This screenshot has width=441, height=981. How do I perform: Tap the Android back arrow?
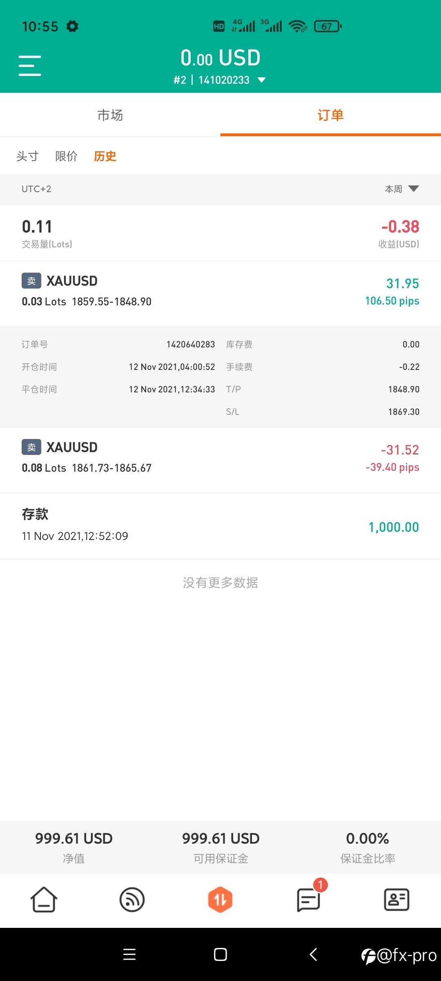coord(313,954)
